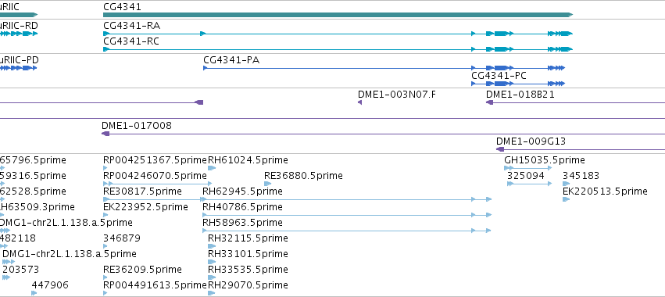This screenshot has height=297, width=665.
Task: Select the DME1-018B21 clone arrow
Action: point(489,102)
